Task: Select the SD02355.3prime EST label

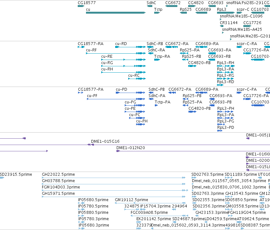Action: (208, 200)
